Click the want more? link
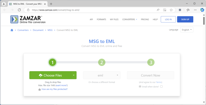Image resolution: width=206 pixels, height=105 pixels. pyautogui.click(x=62, y=85)
